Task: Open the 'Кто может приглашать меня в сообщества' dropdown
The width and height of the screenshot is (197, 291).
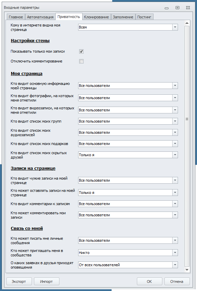Action: tap(128, 253)
